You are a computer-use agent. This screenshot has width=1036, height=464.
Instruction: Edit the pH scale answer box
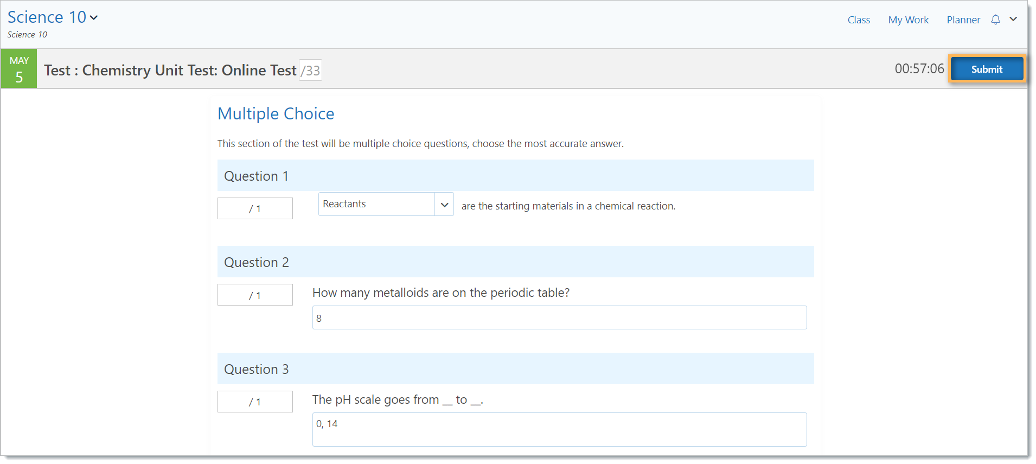click(x=559, y=429)
